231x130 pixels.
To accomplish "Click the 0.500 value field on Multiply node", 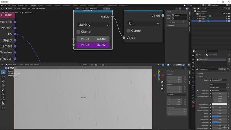I will click(93, 39).
